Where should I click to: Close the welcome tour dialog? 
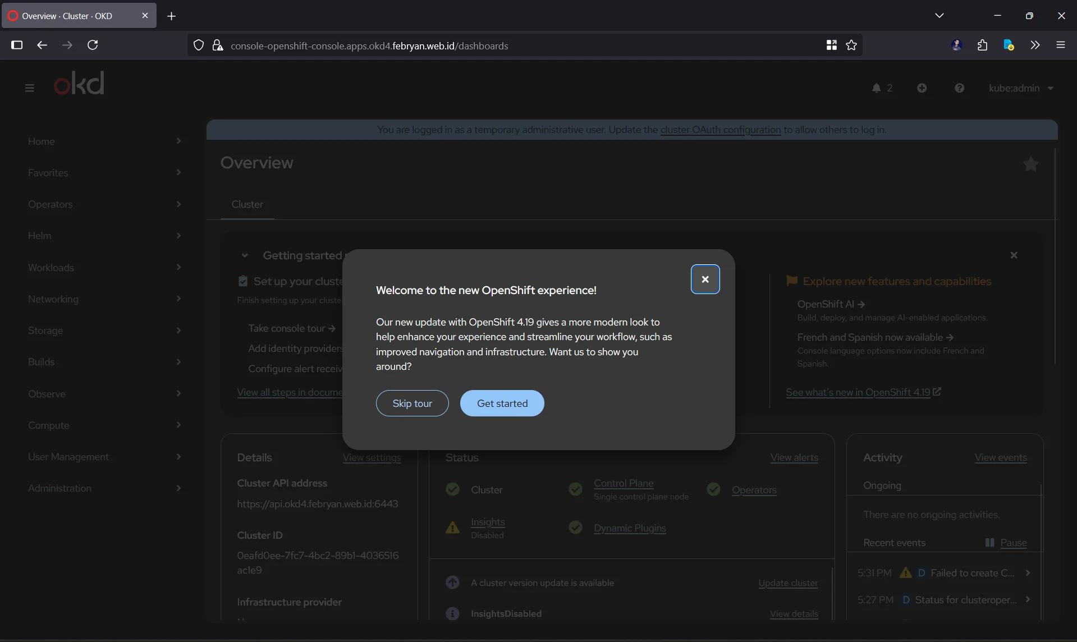(705, 279)
